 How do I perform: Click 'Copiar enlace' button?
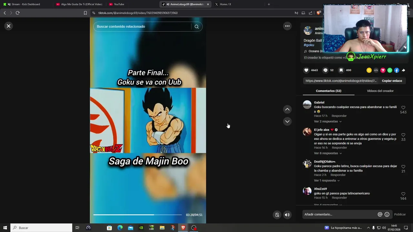(x=392, y=81)
